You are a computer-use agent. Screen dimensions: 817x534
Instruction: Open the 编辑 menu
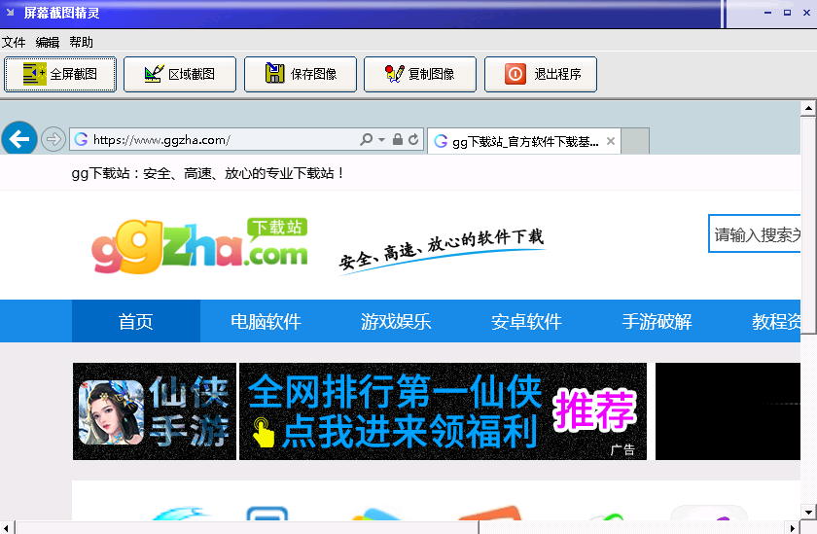click(48, 42)
